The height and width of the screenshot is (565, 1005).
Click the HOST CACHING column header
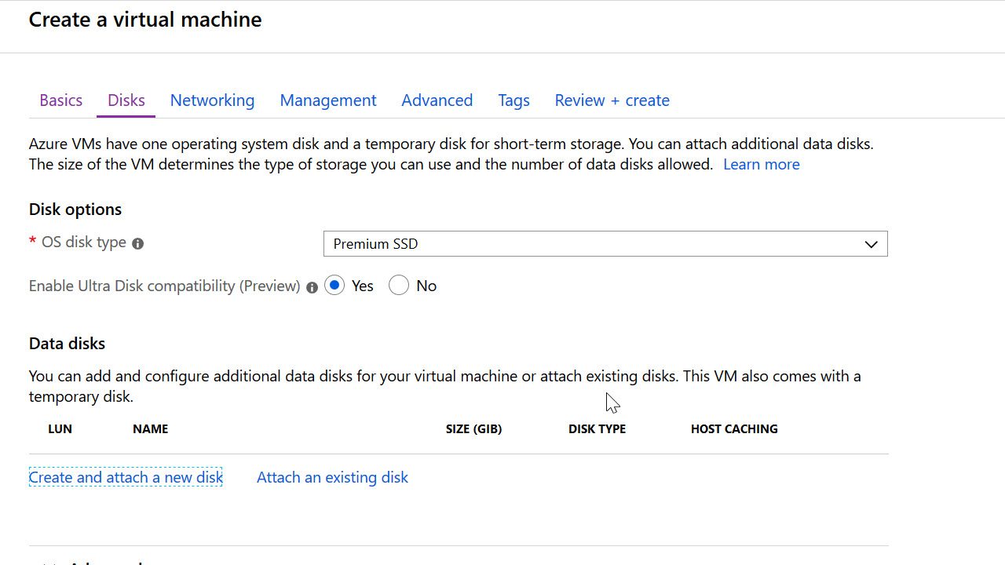click(x=734, y=429)
